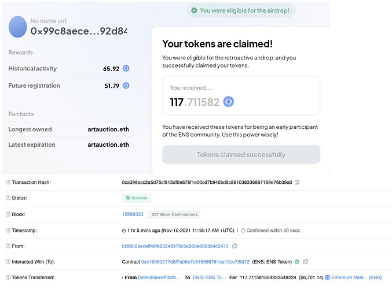Click the transaction hash text

(207, 183)
